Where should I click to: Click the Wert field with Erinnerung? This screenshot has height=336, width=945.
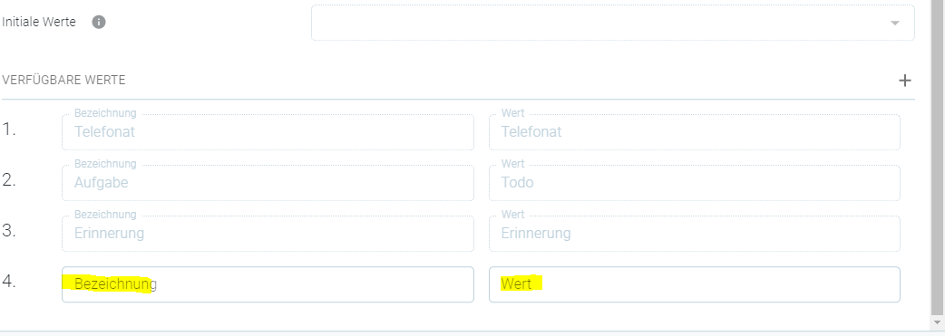pyautogui.click(x=695, y=233)
